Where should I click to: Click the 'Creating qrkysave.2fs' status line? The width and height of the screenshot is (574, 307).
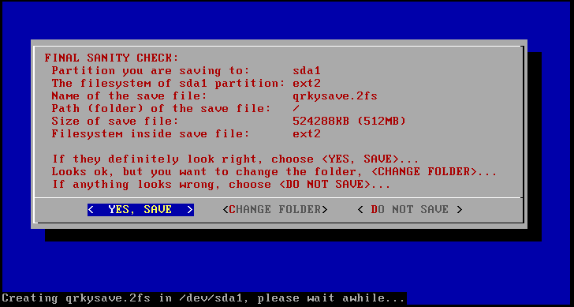coord(204,298)
